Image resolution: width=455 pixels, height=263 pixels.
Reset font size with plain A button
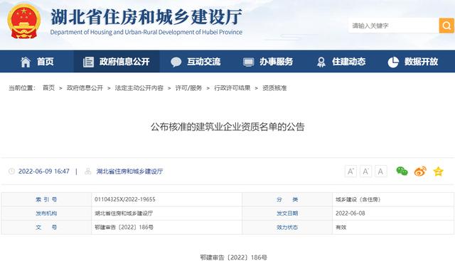[x=380, y=172]
